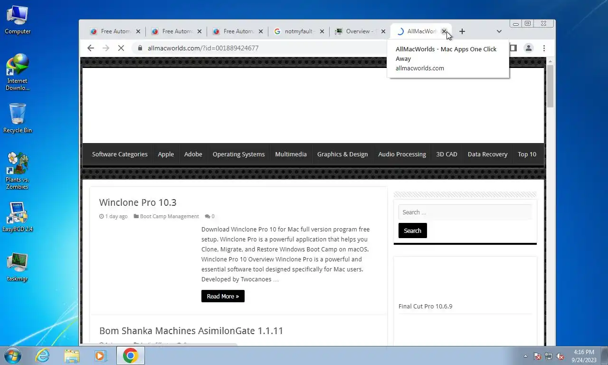The width and height of the screenshot is (608, 365).
Task: Open Winclone Pro comments count
Action: [209, 216]
